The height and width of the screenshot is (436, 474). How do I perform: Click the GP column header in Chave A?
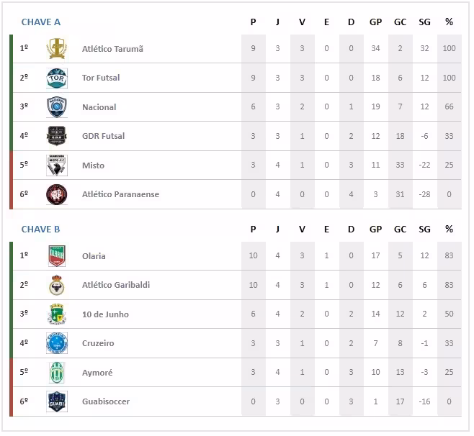click(x=375, y=22)
